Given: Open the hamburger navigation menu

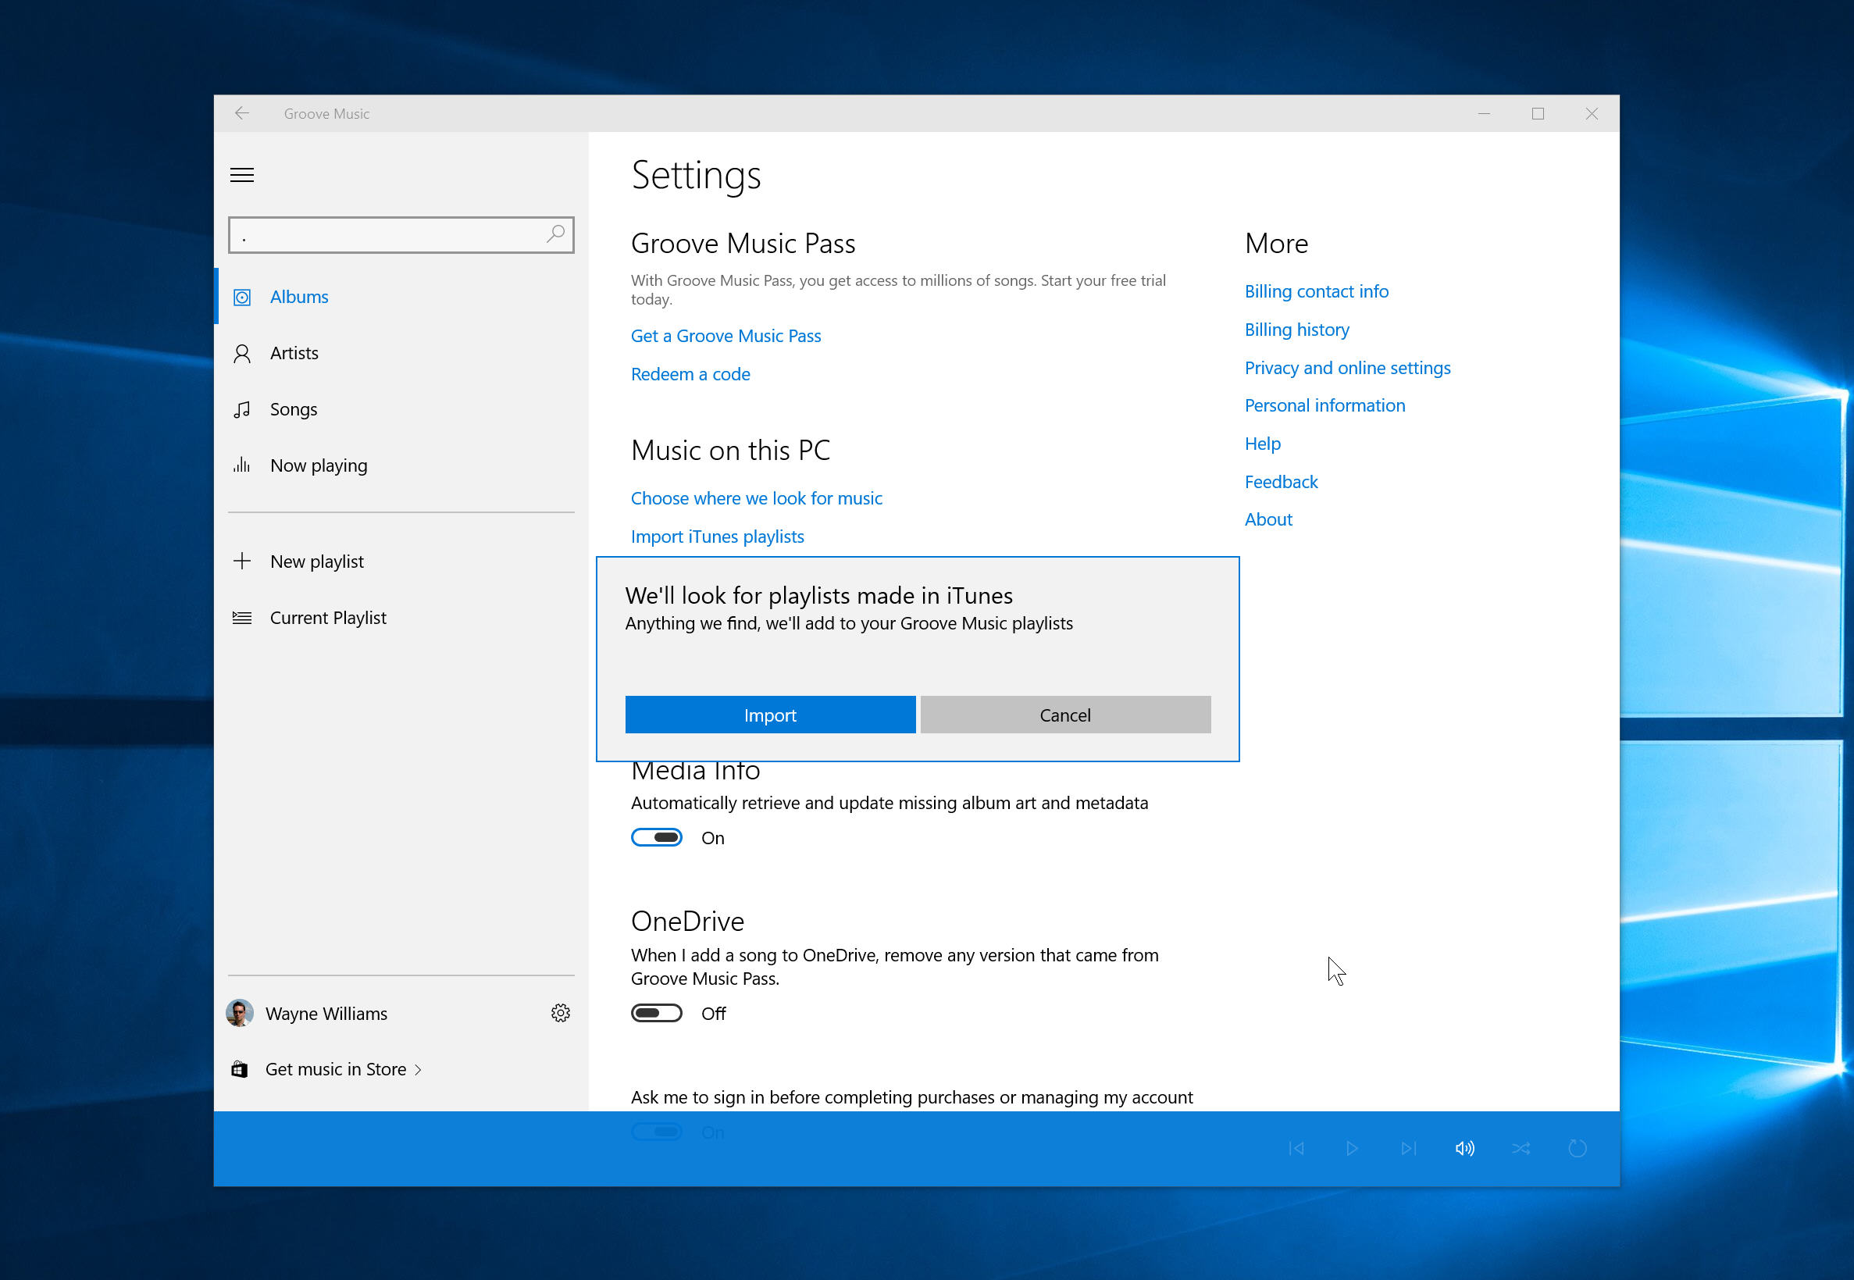Looking at the screenshot, I should 241,175.
